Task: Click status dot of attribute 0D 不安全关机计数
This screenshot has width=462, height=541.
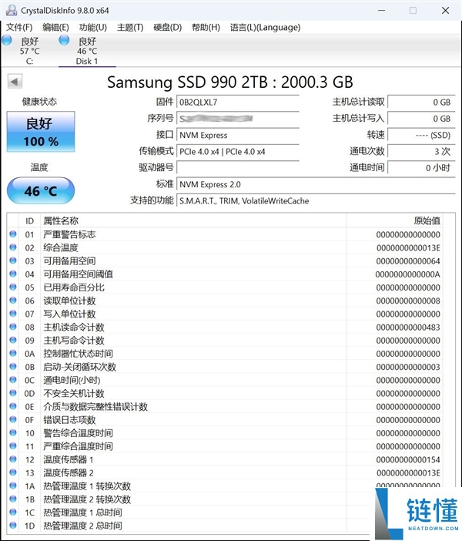Action: pos(13,393)
